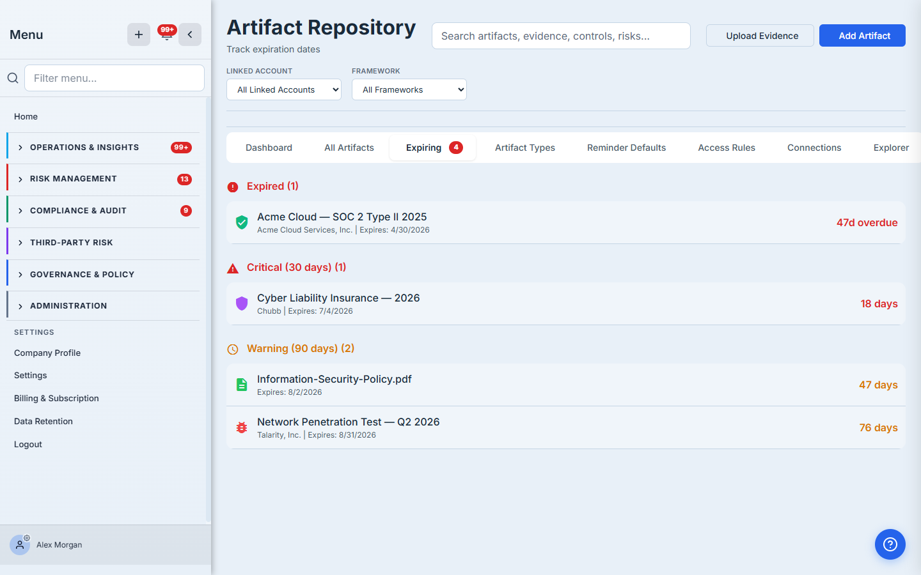Open the Reminder Defaults tab
This screenshot has width=921, height=575.
(x=627, y=148)
